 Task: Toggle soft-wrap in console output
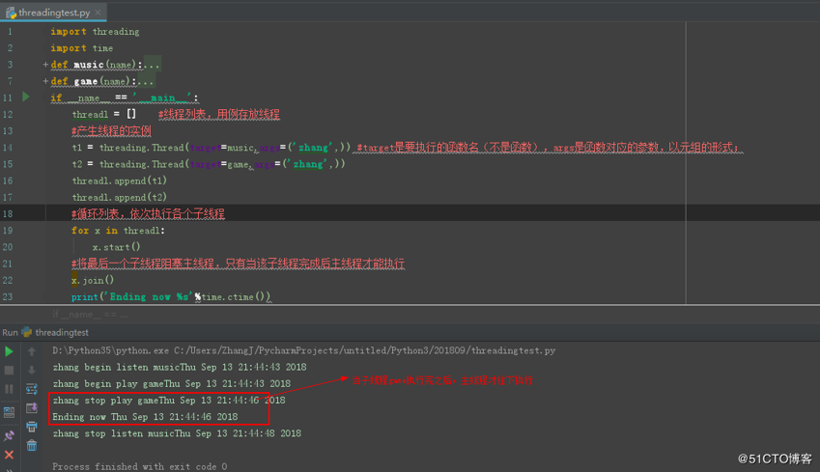(x=31, y=389)
